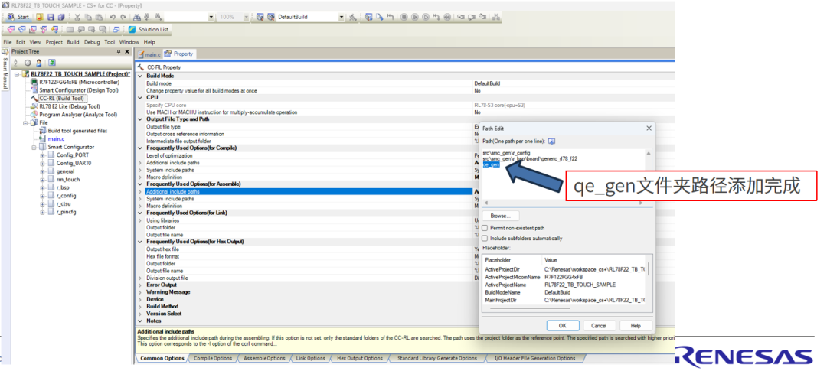Collapse the Build Mode property section
The image size is (827, 371).
(139, 76)
